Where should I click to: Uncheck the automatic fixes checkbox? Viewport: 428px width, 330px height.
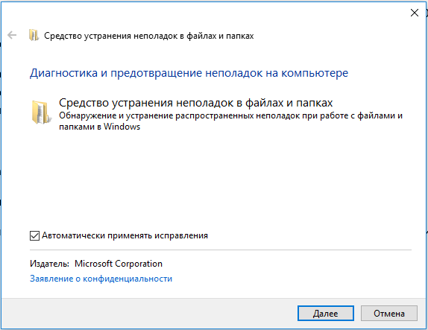34,235
